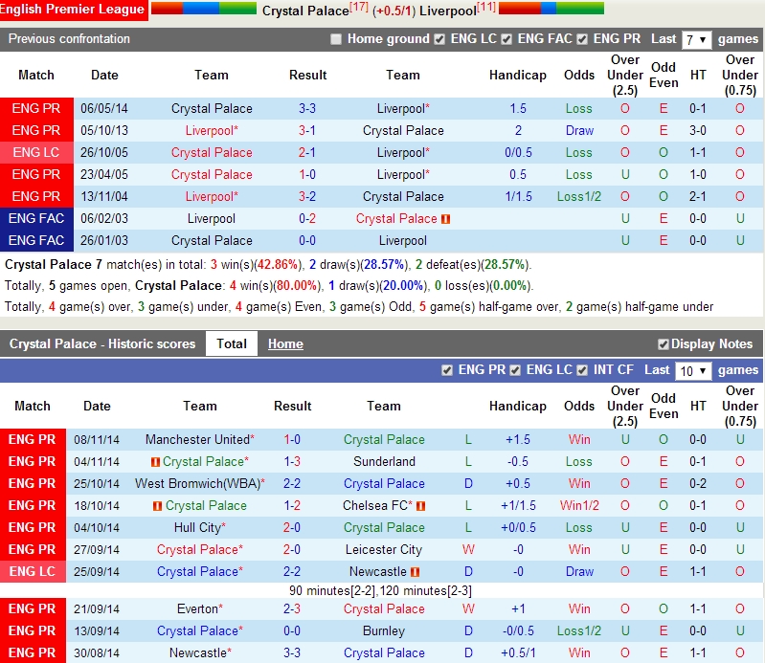Click date 27/09/14 in Historic scores
This screenshot has width=765, height=663.
[97, 549]
